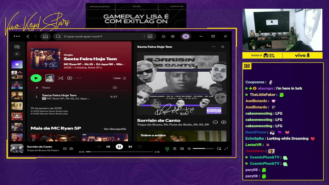Screen dimensions: 329x185
Task: Mute with the speaker icon
Action: tap(189, 149)
